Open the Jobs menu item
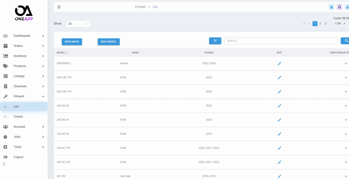This screenshot has width=349, height=179. 24,137
